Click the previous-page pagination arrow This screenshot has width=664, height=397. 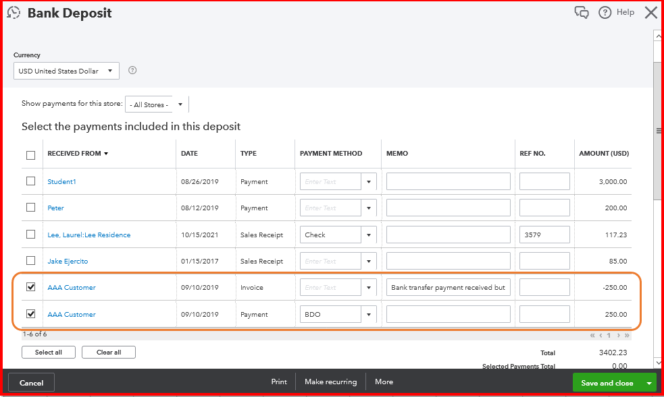[601, 335]
